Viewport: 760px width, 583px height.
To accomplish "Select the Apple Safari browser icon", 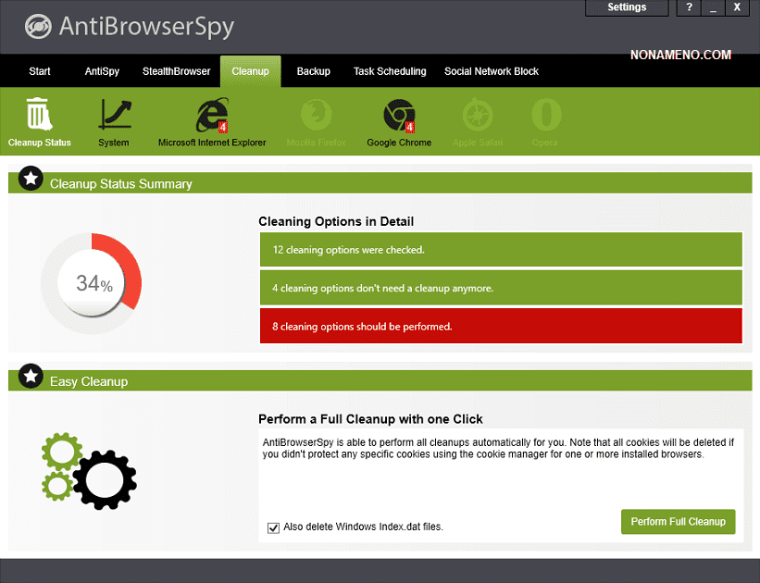I will tap(478, 116).
